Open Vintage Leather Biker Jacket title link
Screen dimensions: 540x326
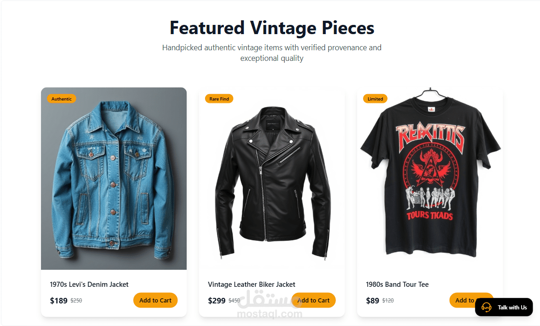coord(252,285)
